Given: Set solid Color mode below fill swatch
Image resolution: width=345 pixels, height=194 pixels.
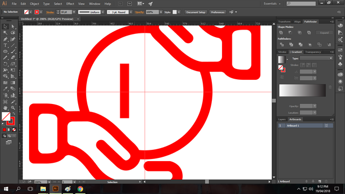Looking at the screenshot, I should click(4, 130).
